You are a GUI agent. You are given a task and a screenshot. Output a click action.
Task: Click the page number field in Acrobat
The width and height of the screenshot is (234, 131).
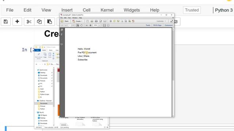pyautogui.click(x=69, y=25)
